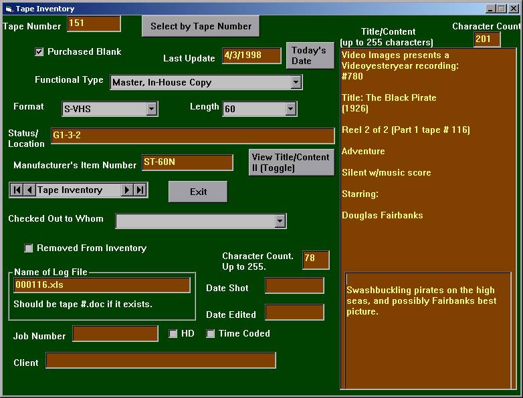Click the Tape Inventory title bar icon

(8, 9)
